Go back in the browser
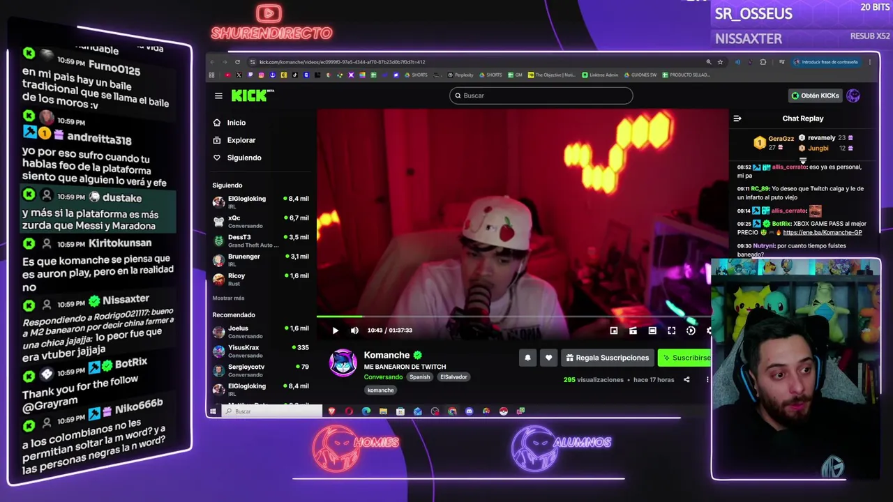The width and height of the screenshot is (893, 502). click(x=213, y=62)
